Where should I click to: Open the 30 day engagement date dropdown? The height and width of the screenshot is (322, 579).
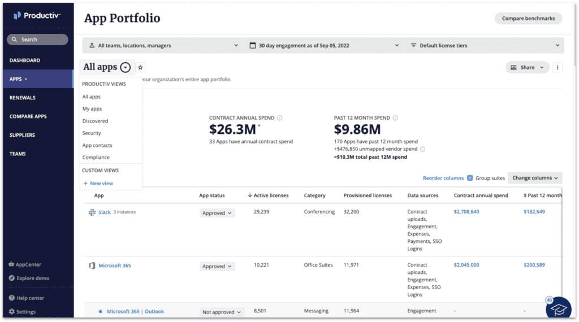pos(323,45)
